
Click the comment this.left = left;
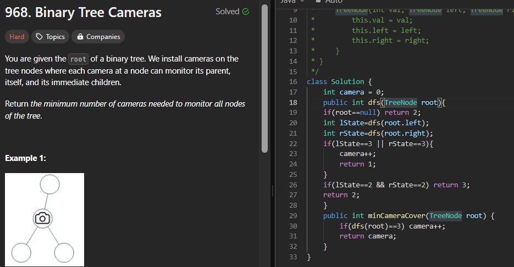[x=386, y=30]
